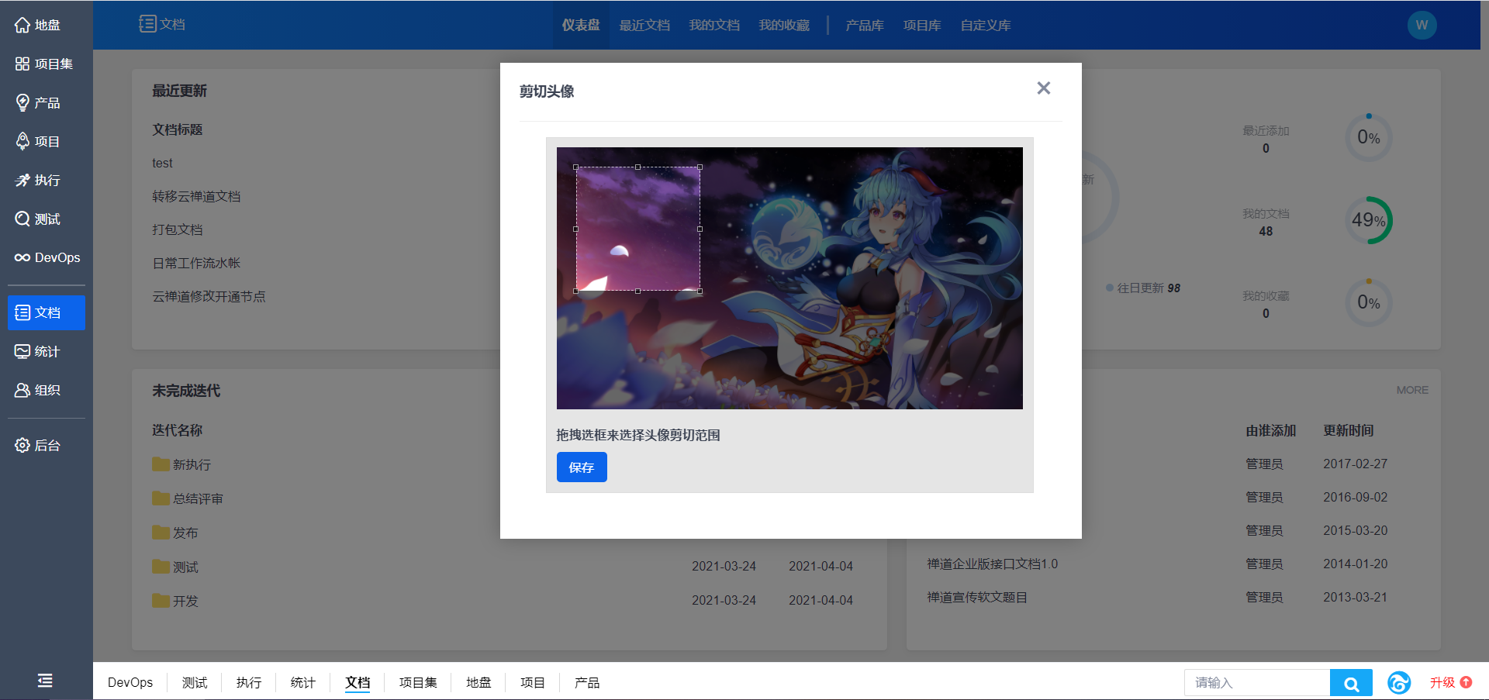Select 产品 in bottom bar
Viewport: 1489px width, 700px height.
coord(587,682)
